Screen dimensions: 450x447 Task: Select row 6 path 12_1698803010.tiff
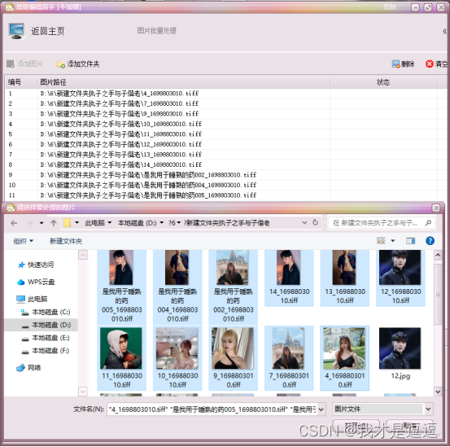pyautogui.click(x=120, y=144)
